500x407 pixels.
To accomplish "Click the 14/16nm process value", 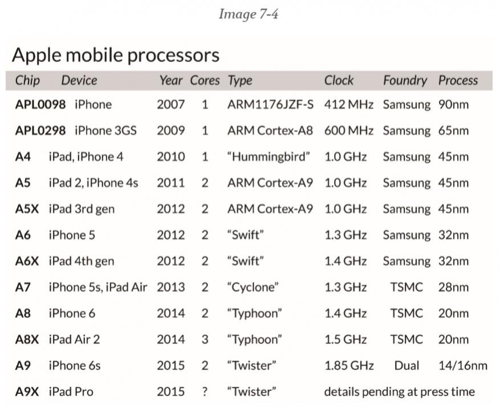I will pos(463,365).
